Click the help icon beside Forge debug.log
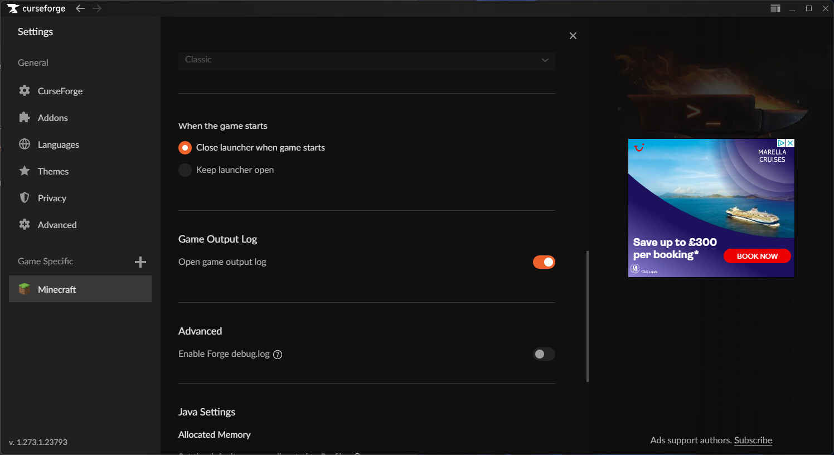Viewport: 834px width, 455px height. (278, 355)
